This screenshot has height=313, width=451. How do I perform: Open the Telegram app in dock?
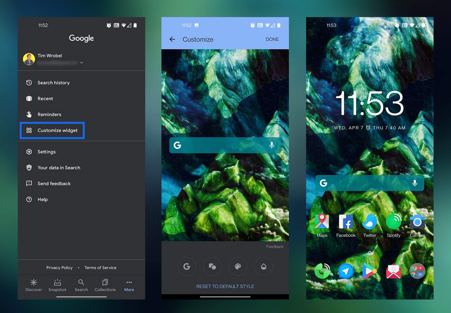pyautogui.click(x=346, y=272)
